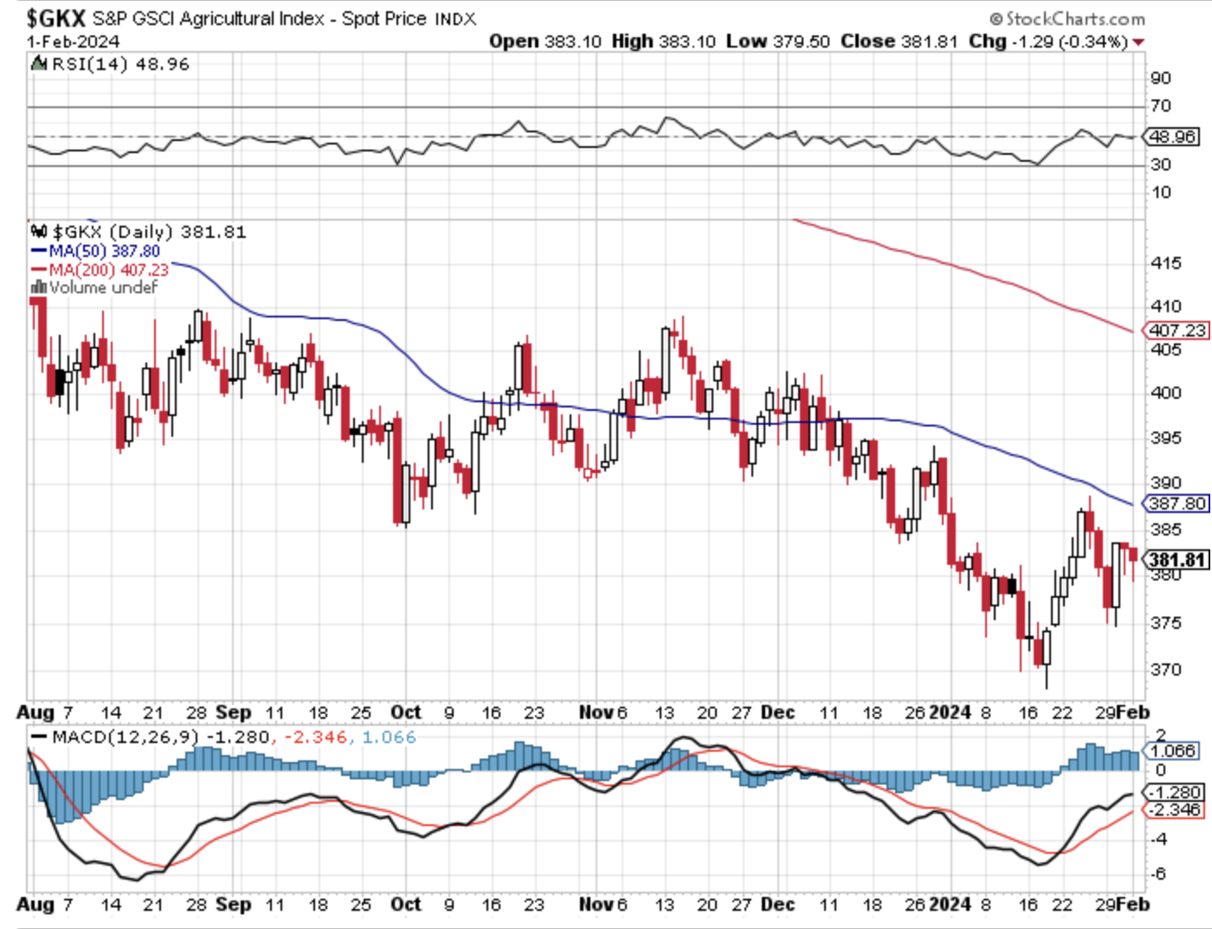The height and width of the screenshot is (929, 1212).
Task: Click the Sep month label under the price chart
Action: click(x=234, y=713)
